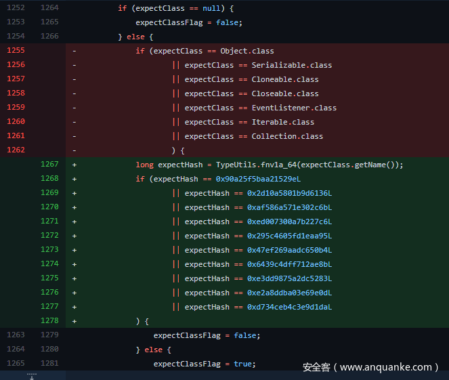449x380 pixels.
Task: Click the minus marker on line 1258
Action: tap(74, 93)
